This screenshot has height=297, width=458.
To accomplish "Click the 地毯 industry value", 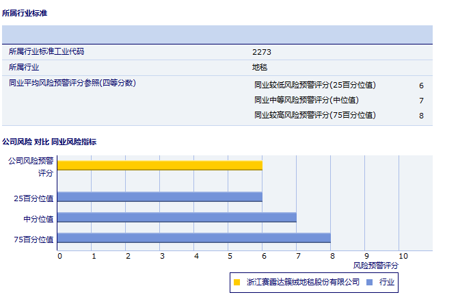I will tap(260, 67).
